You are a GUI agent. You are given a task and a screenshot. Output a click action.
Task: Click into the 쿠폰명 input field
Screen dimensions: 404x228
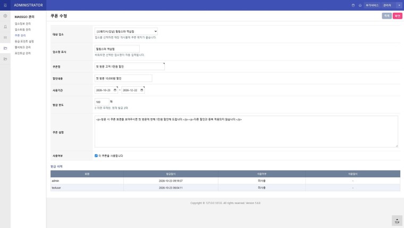130,67
